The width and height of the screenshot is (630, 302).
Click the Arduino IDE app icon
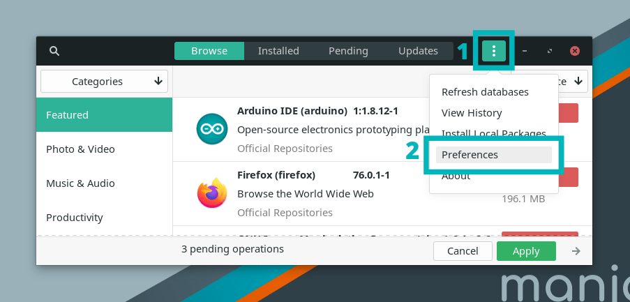point(211,129)
